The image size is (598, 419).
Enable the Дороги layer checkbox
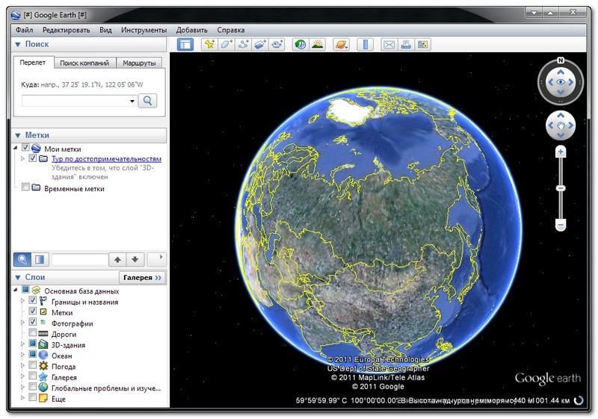point(33,332)
